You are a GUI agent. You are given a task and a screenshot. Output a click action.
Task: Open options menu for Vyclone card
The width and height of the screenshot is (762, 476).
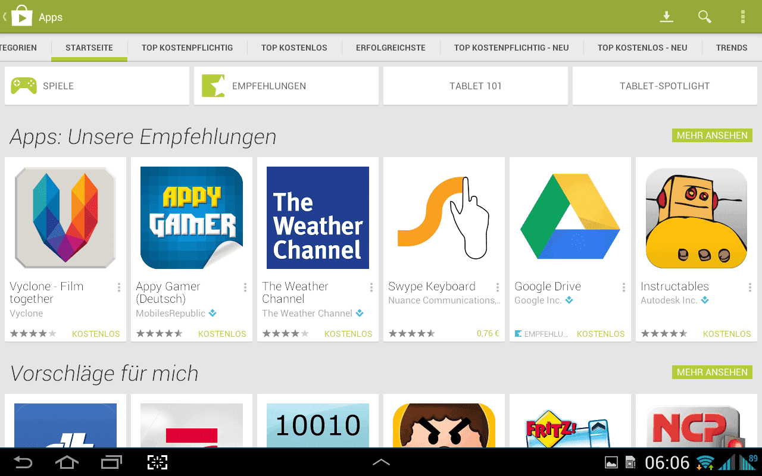click(x=119, y=287)
